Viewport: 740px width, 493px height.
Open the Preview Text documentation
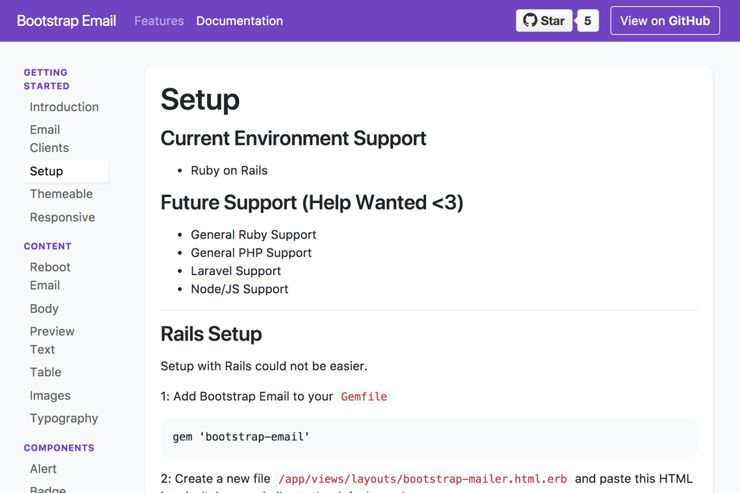click(x=52, y=340)
